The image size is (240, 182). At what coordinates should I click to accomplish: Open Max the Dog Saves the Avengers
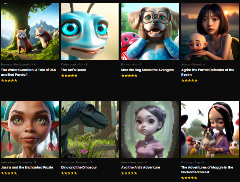148,70
